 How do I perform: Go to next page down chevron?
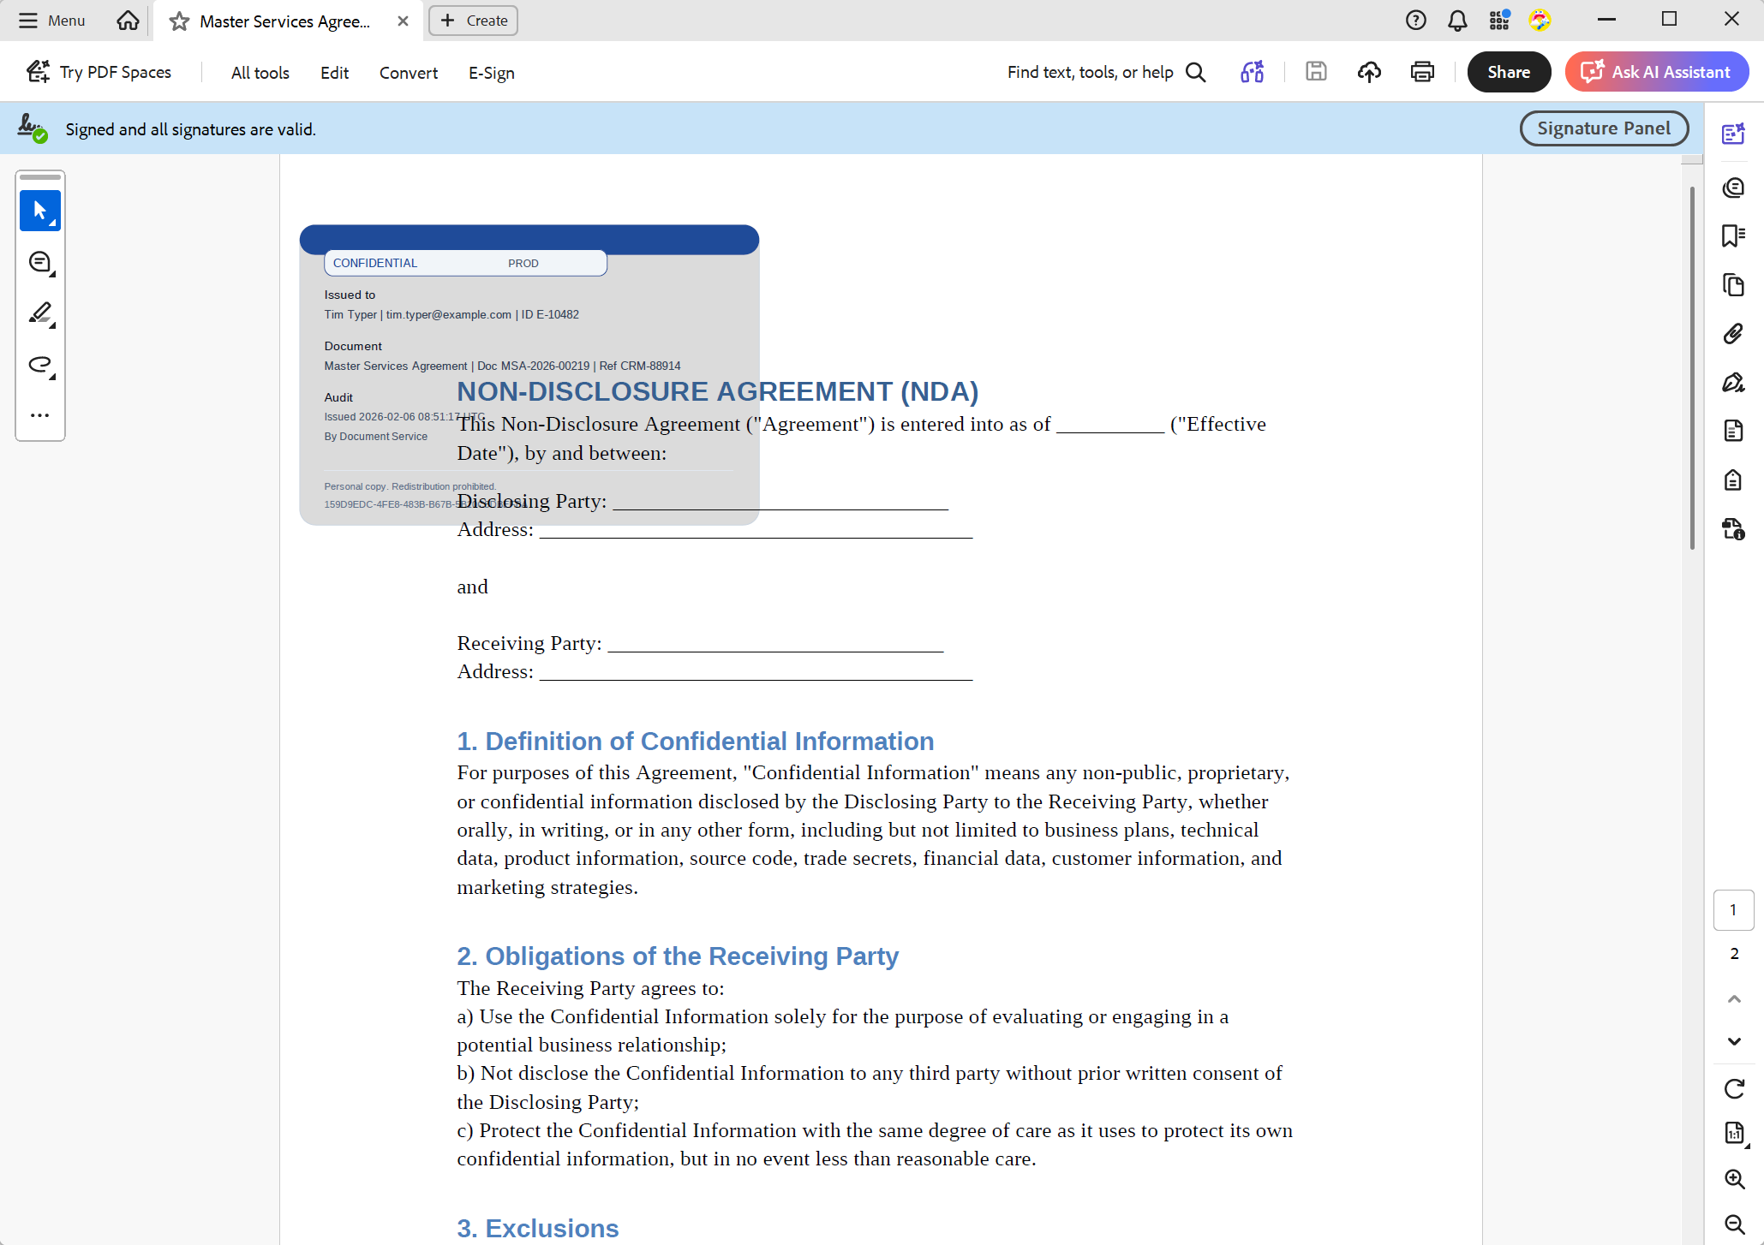(1734, 1041)
